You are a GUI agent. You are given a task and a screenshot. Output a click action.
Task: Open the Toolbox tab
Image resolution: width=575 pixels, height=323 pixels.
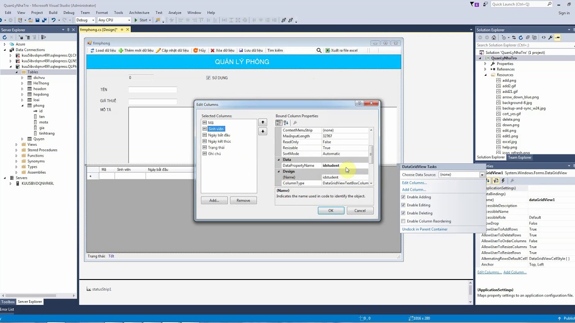tap(8, 301)
